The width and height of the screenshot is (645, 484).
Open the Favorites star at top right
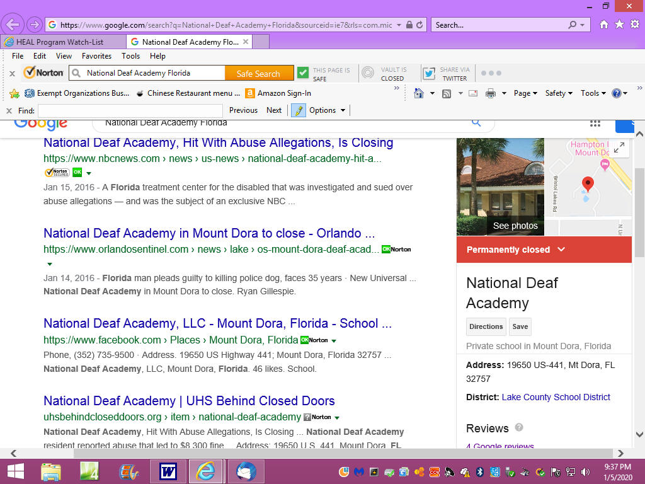(619, 25)
